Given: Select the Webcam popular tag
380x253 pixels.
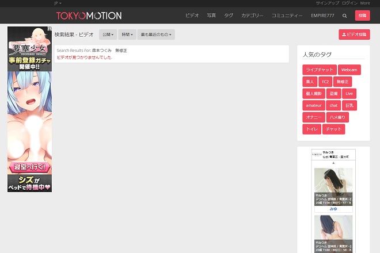Looking at the screenshot, I should tap(349, 70).
